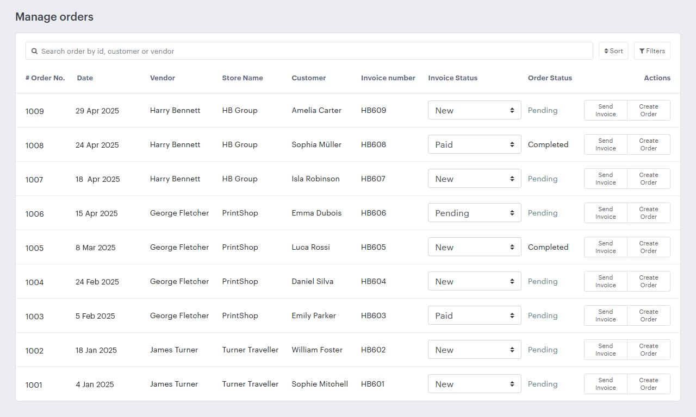Send invoice for order 1004
696x417 pixels.
click(605, 281)
